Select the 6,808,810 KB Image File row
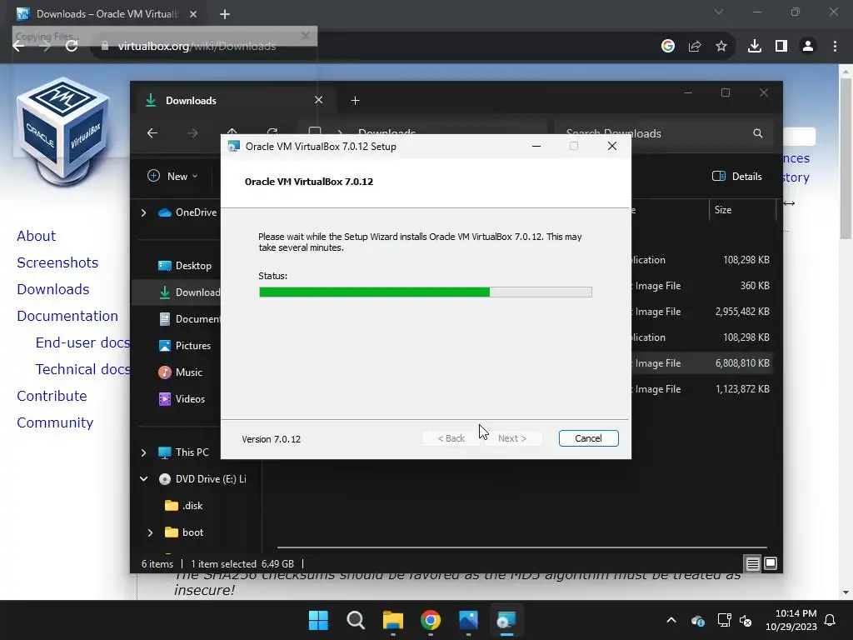853x640 pixels. pyautogui.click(x=701, y=363)
